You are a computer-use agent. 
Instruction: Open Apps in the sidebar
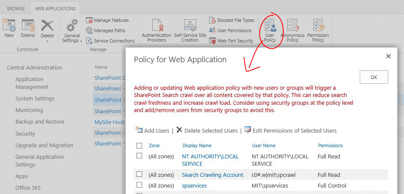point(21,176)
